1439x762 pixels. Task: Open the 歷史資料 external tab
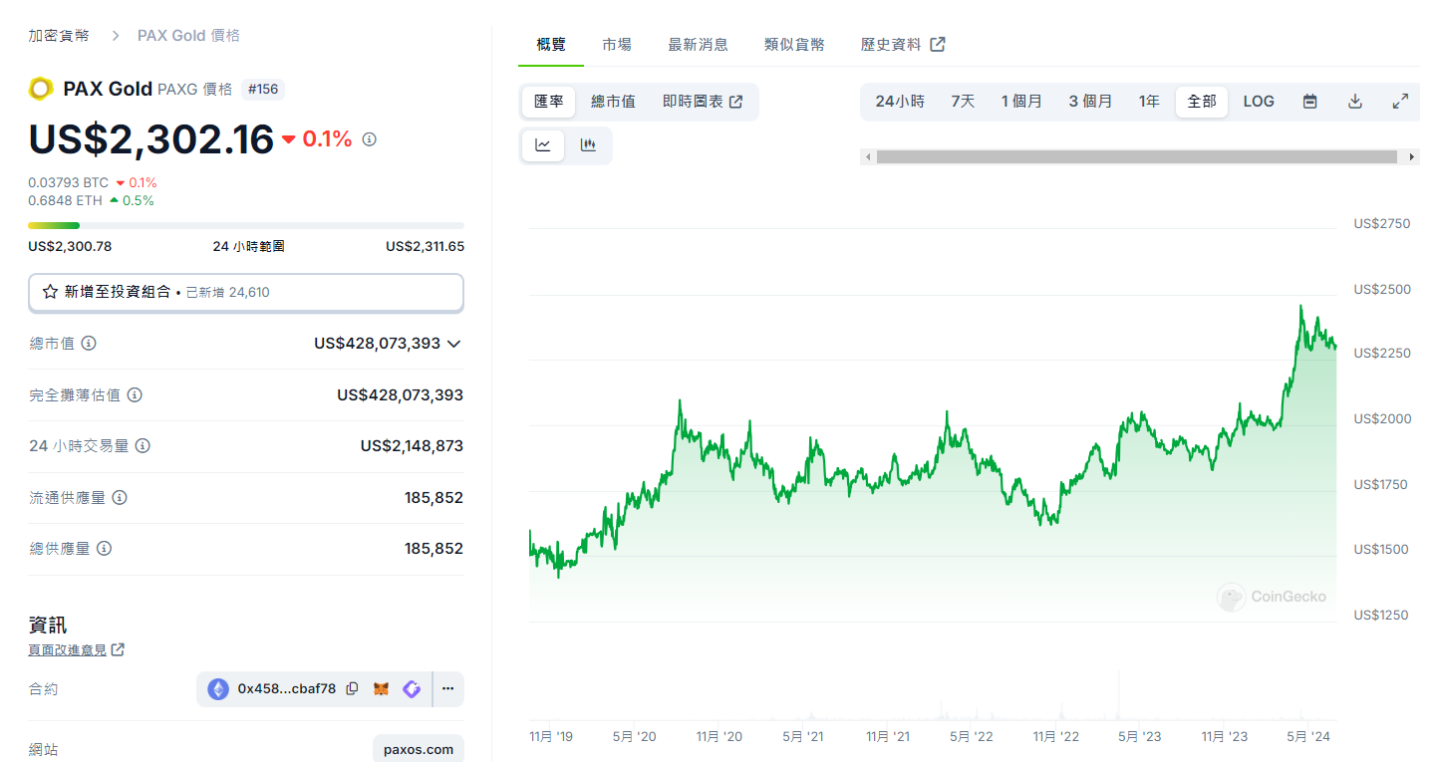coord(903,45)
